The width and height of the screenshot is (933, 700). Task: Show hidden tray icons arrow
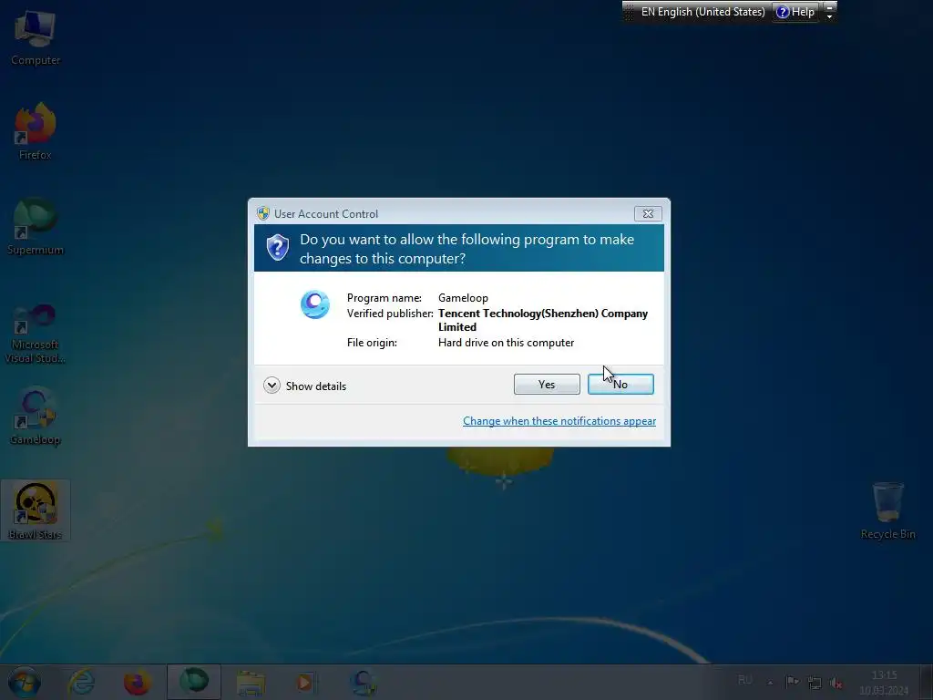click(770, 682)
